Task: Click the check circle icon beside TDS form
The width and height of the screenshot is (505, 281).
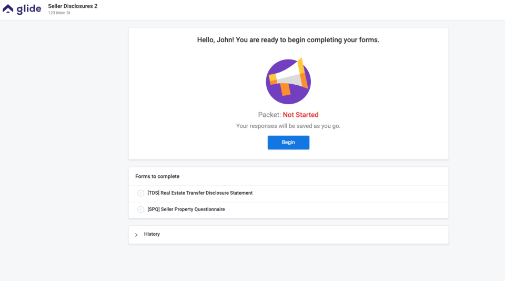Action: coord(140,193)
